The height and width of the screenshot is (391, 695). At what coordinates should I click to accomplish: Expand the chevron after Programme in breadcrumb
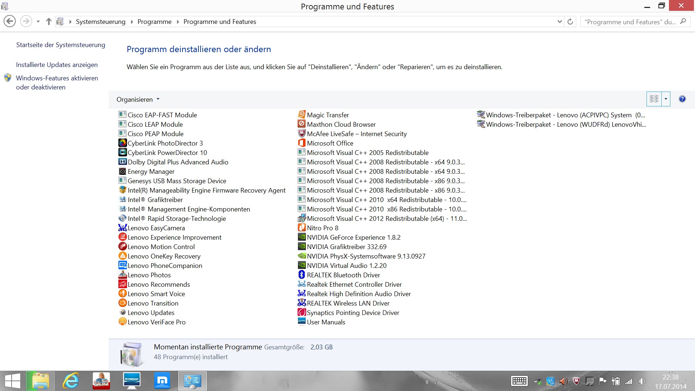(x=178, y=22)
